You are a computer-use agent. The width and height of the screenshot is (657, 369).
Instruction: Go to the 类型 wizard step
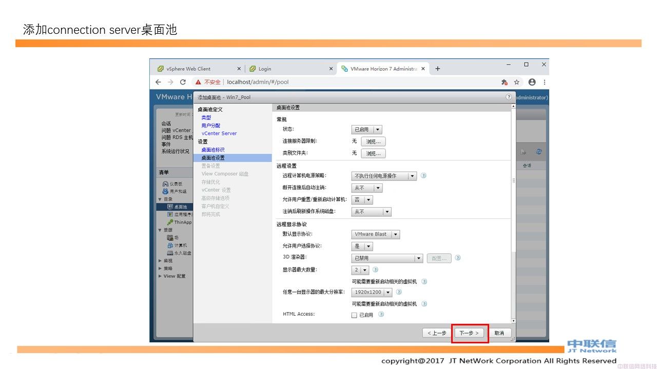pyautogui.click(x=206, y=117)
